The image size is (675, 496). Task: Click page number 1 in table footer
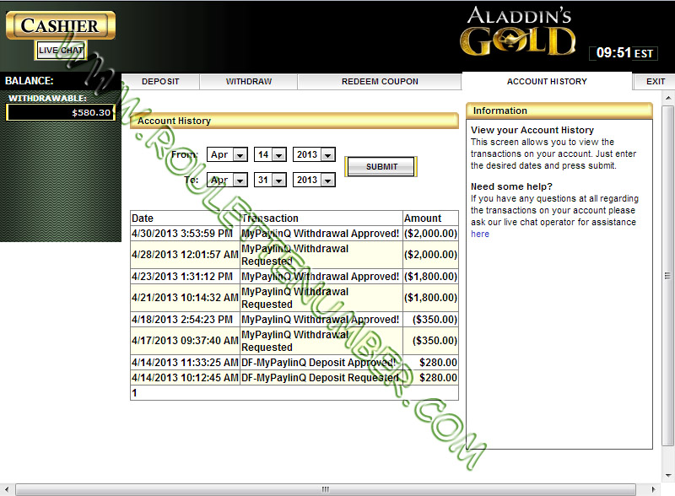point(134,393)
